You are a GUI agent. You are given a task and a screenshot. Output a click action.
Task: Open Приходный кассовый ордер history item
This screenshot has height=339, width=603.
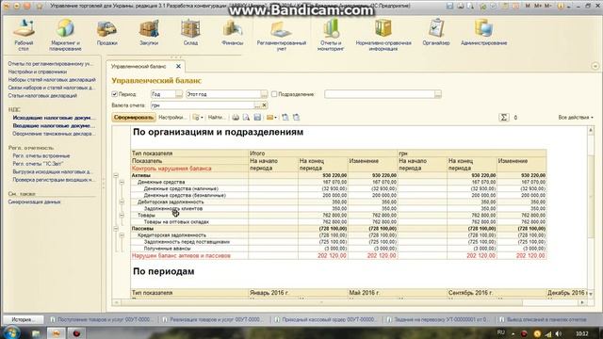(x=325, y=319)
